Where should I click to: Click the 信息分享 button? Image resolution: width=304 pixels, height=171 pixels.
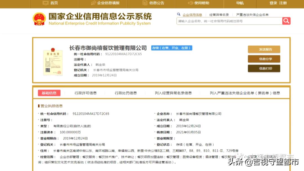(264, 59)
